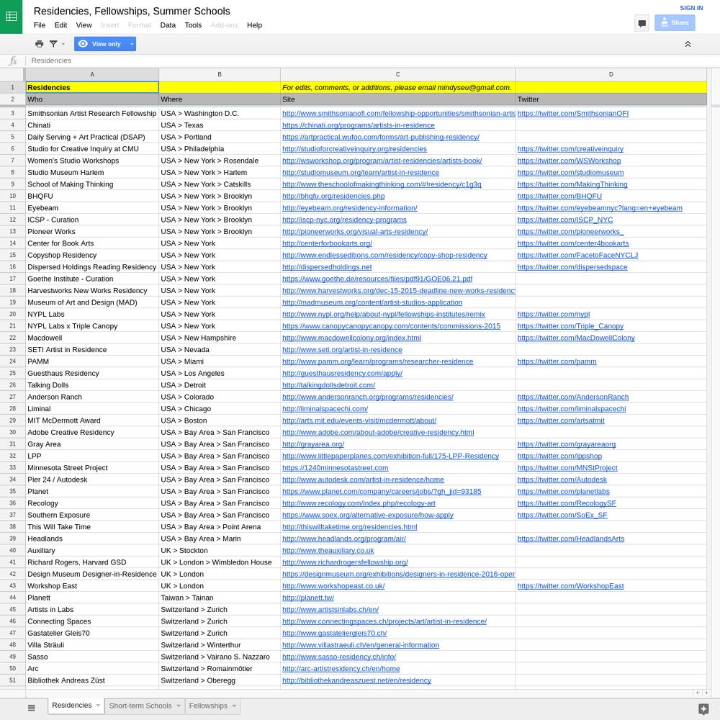Open the Residencies sheet tab arrow menu

pyautogui.click(x=98, y=706)
